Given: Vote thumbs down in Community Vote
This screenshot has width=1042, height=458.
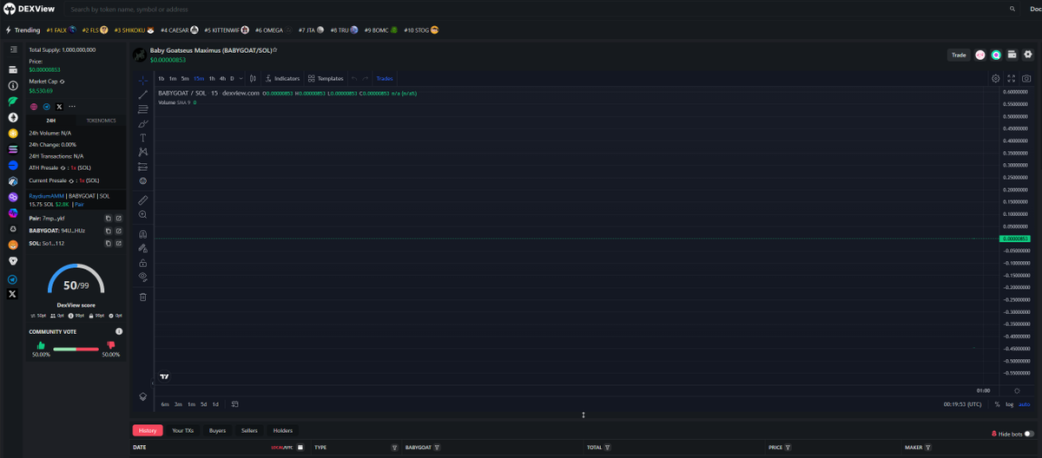Looking at the screenshot, I should [x=110, y=345].
